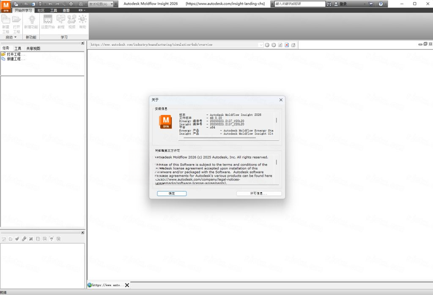The width and height of the screenshot is (433, 295).
Task: Select the 任务 tab in left panel
Action: pos(6,48)
